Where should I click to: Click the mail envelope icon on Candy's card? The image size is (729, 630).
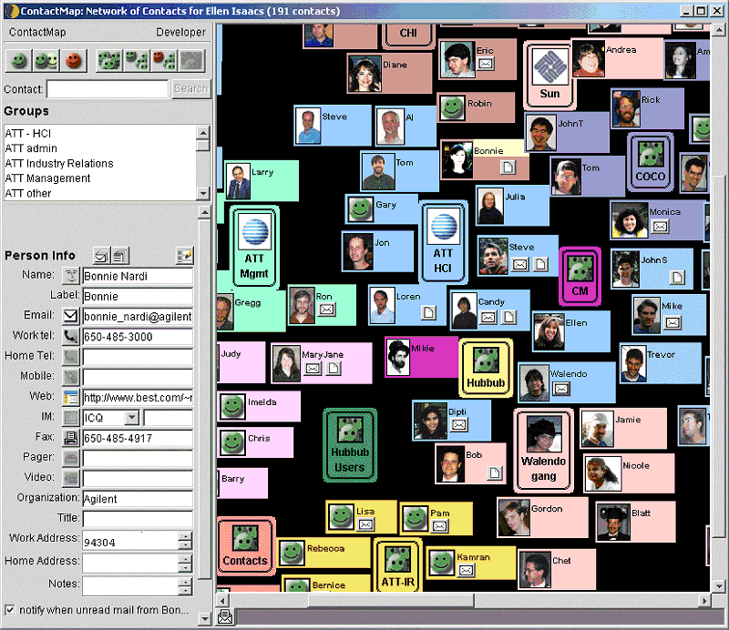click(489, 317)
